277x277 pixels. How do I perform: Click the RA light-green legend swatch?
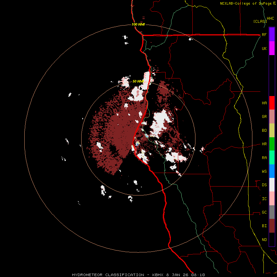pyautogui.click(x=272, y=158)
